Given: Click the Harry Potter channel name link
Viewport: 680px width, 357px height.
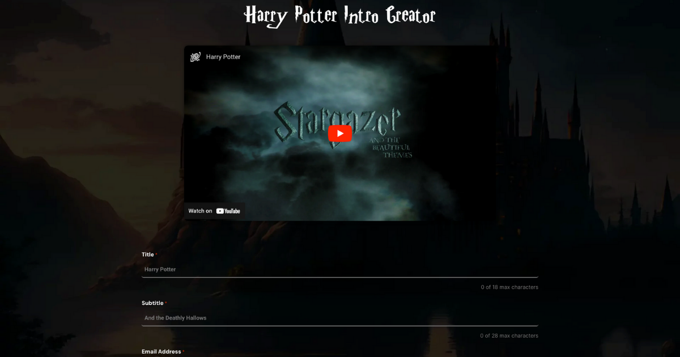Looking at the screenshot, I should pos(224,57).
